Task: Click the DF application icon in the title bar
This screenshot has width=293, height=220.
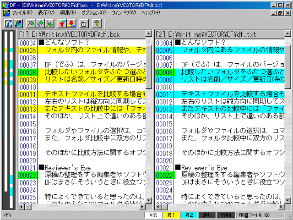Action: (x=5, y=5)
